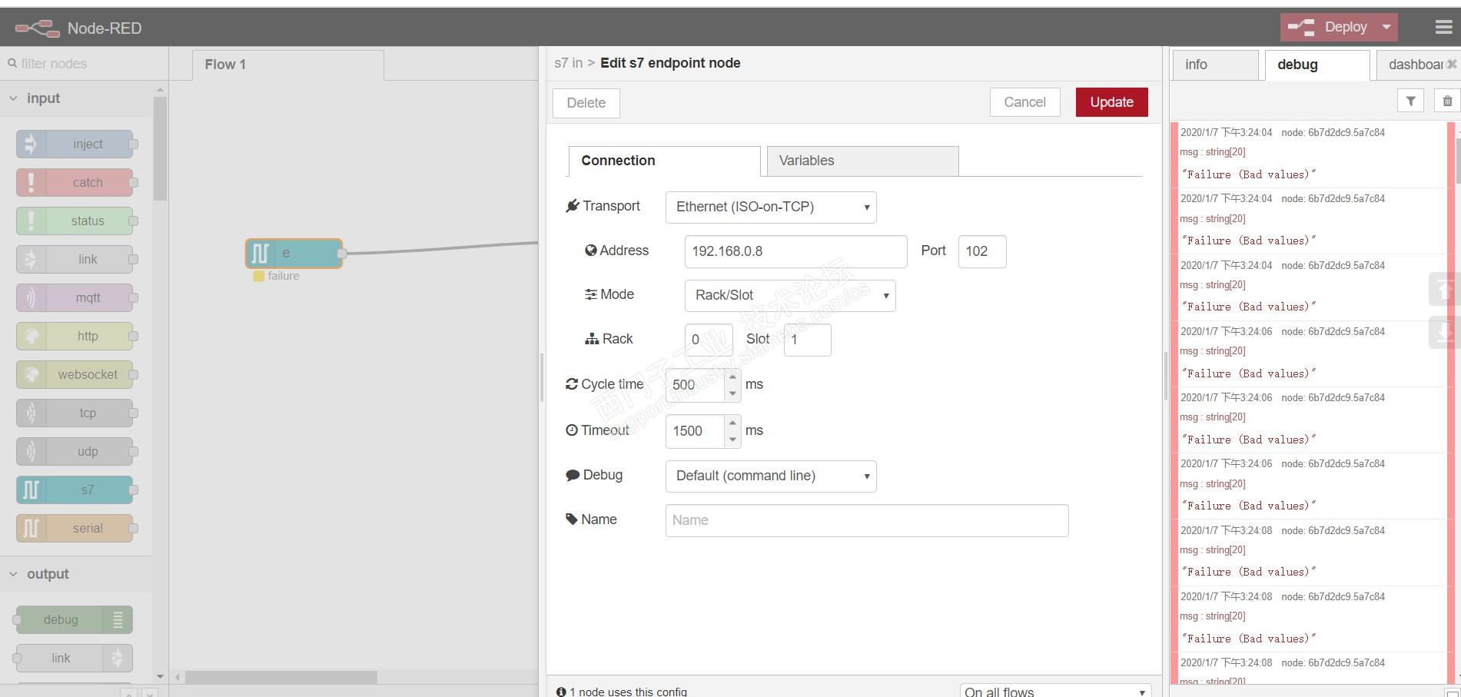
Task: Click the Rack number field
Action: click(709, 340)
